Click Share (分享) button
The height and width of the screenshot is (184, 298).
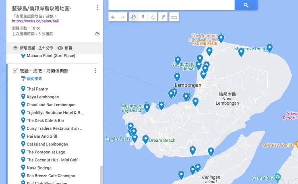46,48
